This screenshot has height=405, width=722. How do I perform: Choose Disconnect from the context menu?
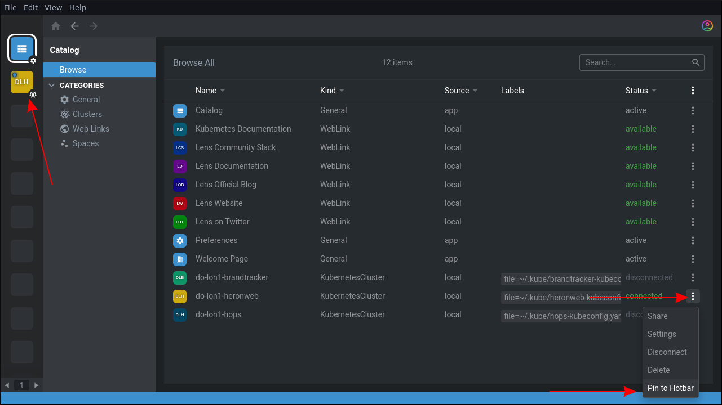click(667, 352)
